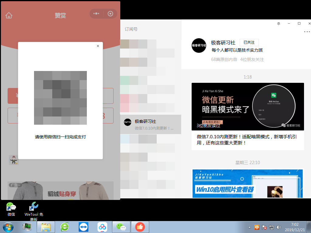The image size is (311, 233).
Task: Click the 貂绒贴身穿 ad banner
Action: (60, 191)
